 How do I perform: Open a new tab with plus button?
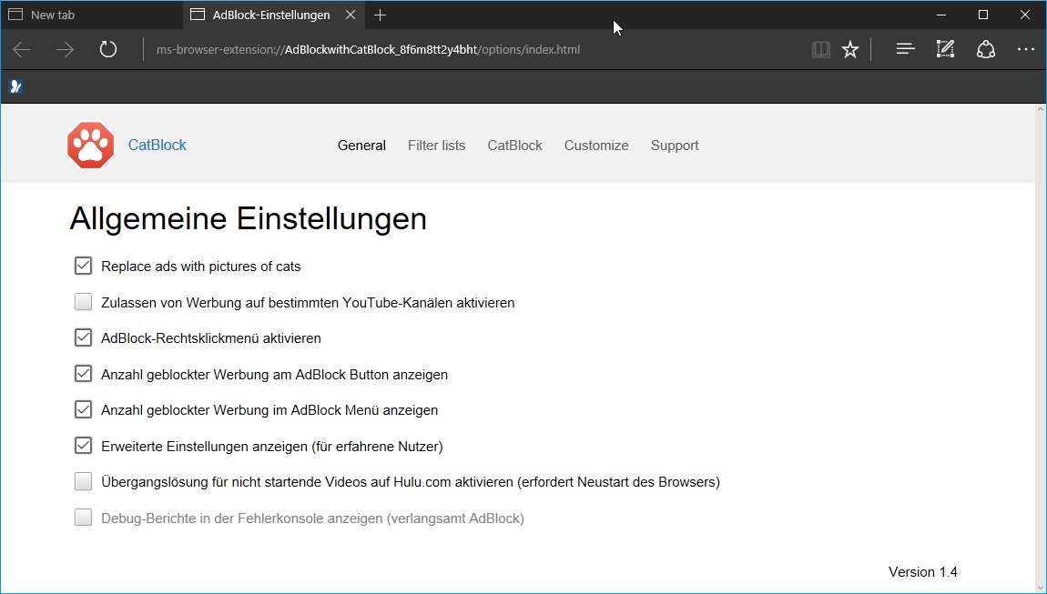pyautogui.click(x=380, y=15)
